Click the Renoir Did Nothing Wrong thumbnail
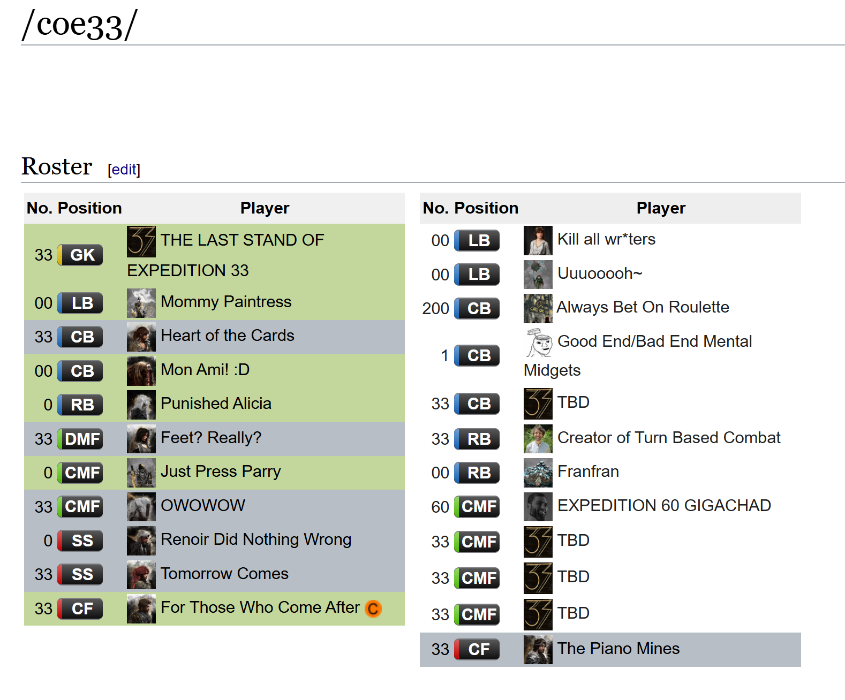This screenshot has height=700, width=845. click(x=141, y=541)
